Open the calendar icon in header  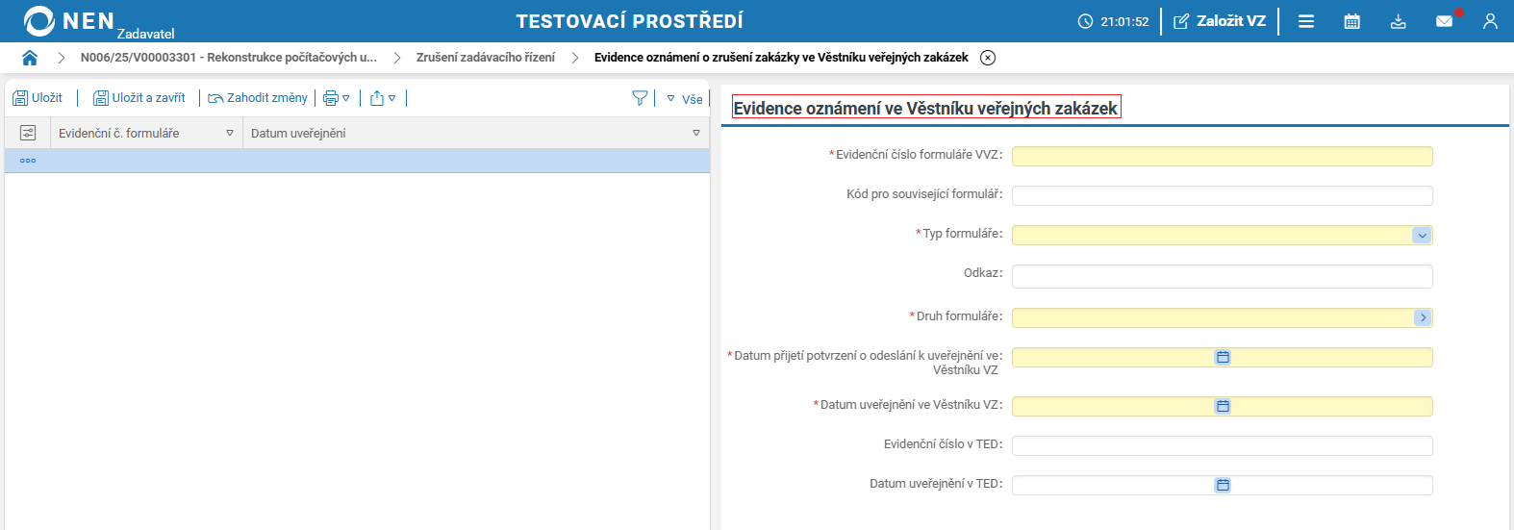(x=1351, y=21)
